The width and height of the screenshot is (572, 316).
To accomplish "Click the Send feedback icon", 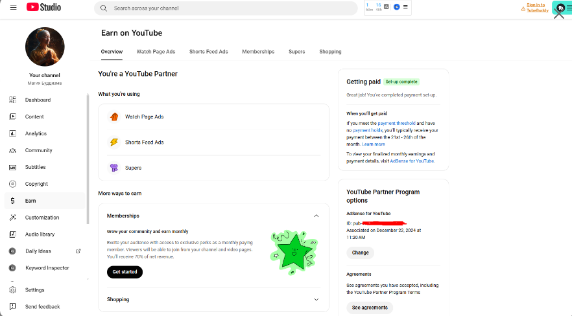I will coord(13,306).
